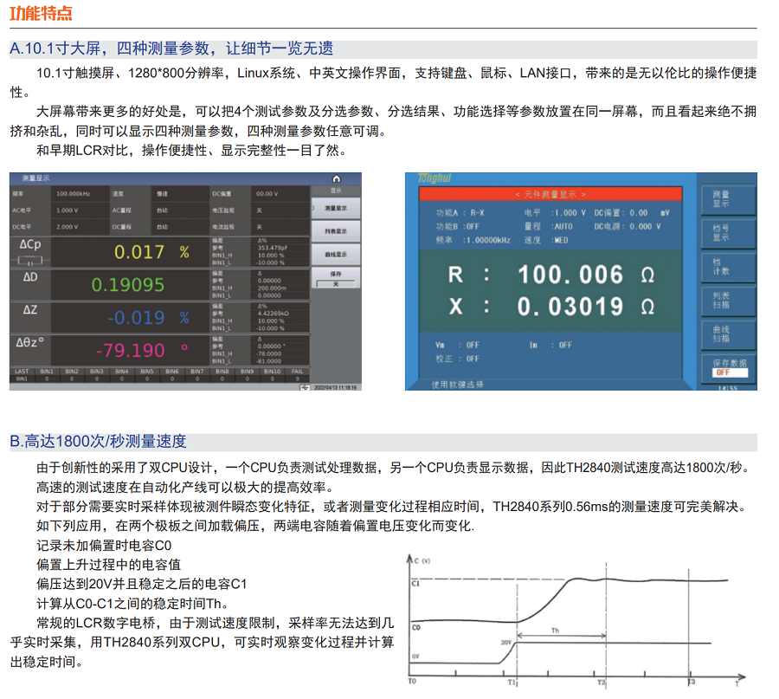
Task: Switch to 曲线显示 in the side menu
Action: tap(336, 255)
